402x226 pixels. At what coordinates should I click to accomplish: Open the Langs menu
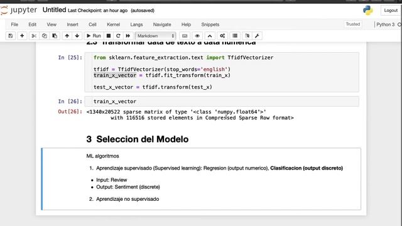pyautogui.click(x=136, y=24)
